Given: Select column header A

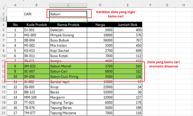Looking at the screenshot, I should 15,5.
